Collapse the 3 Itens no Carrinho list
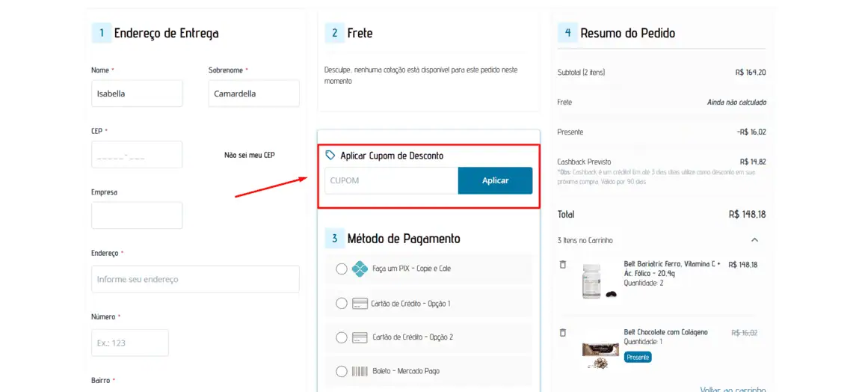856x392 pixels. click(x=754, y=239)
